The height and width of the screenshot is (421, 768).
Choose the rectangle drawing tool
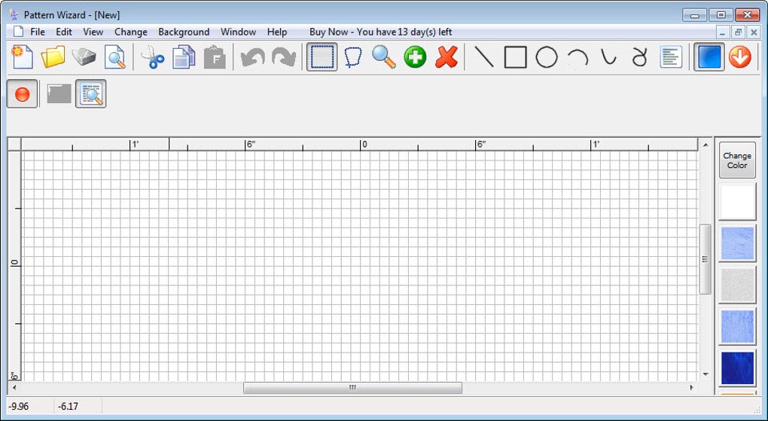coord(515,56)
